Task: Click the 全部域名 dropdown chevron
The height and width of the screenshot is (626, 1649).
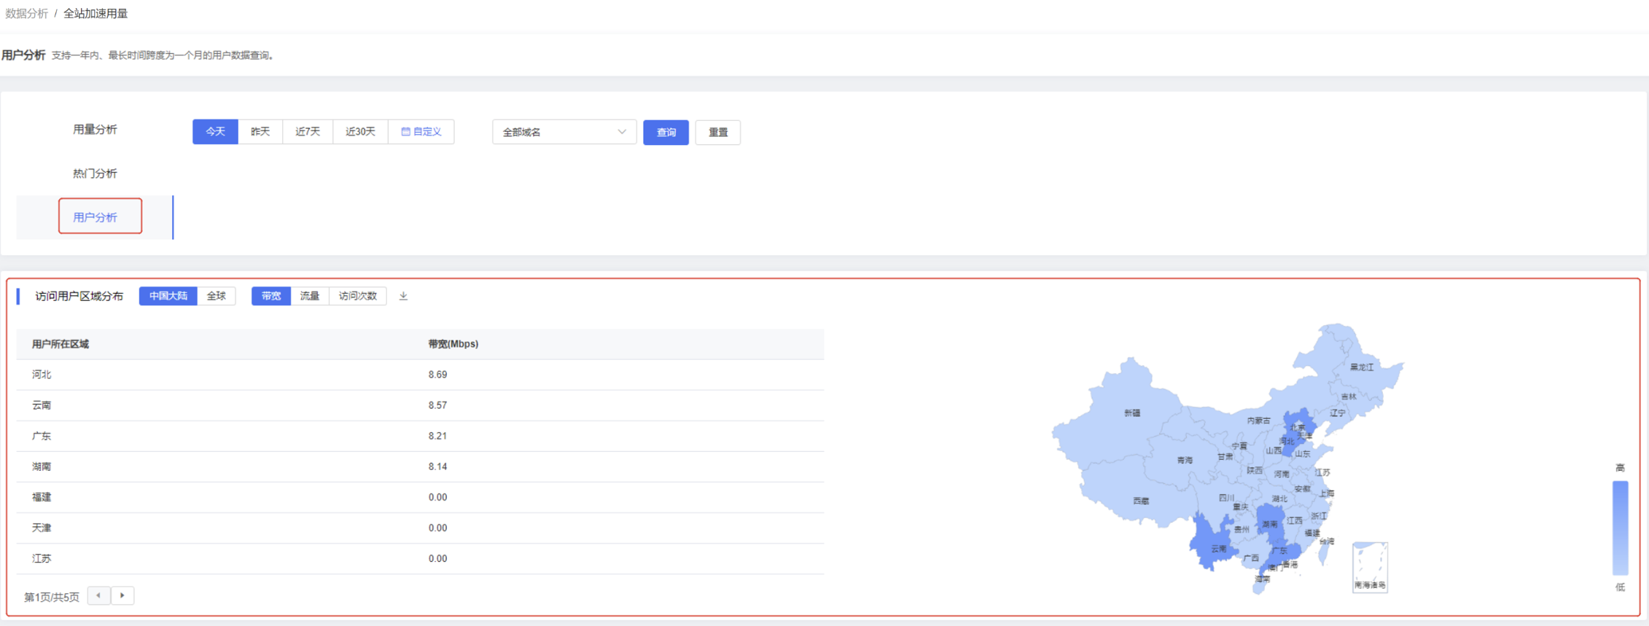Action: click(x=622, y=132)
